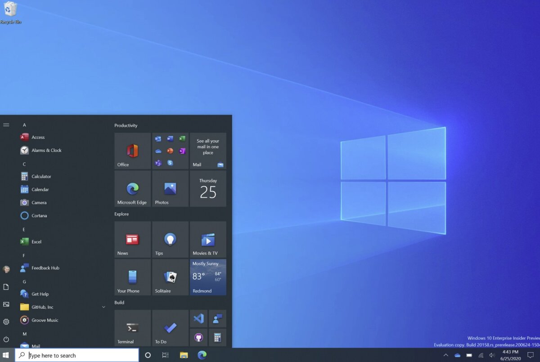Open Cortana circle on the taskbar
The width and height of the screenshot is (540, 362).
(148, 355)
